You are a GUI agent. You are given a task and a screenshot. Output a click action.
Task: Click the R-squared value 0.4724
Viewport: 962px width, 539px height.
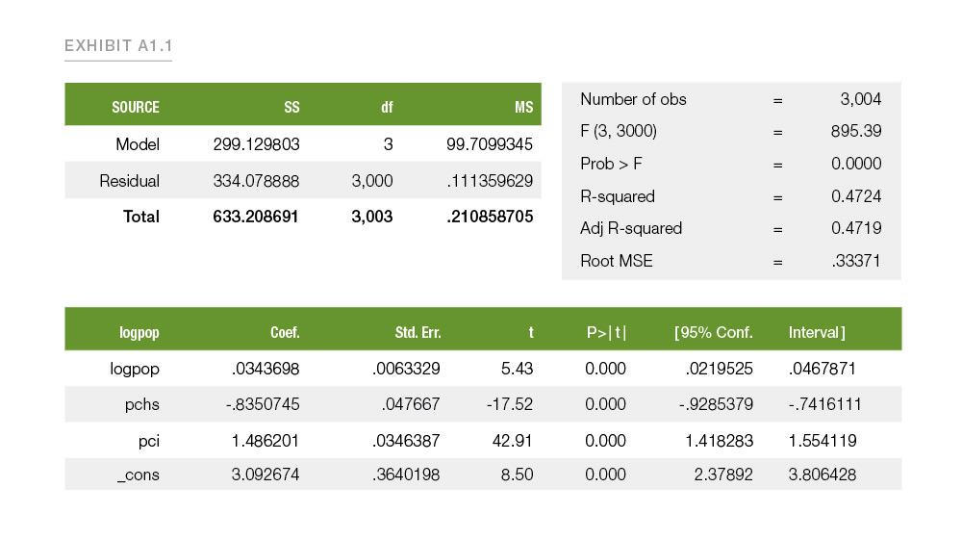pyautogui.click(x=855, y=196)
